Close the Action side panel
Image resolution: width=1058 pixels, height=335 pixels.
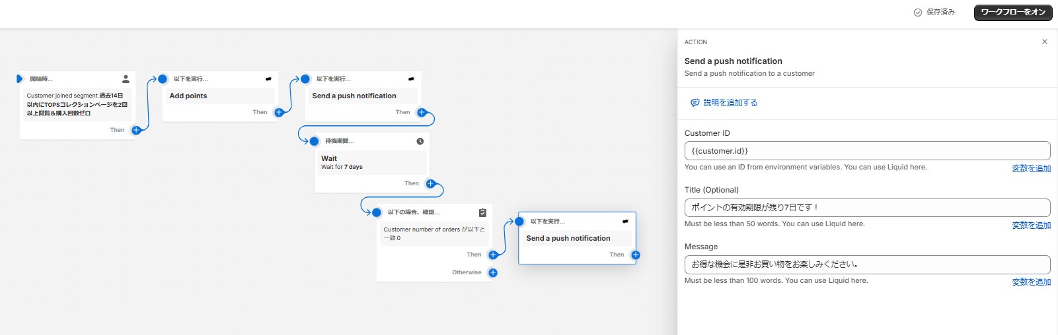(x=1045, y=42)
